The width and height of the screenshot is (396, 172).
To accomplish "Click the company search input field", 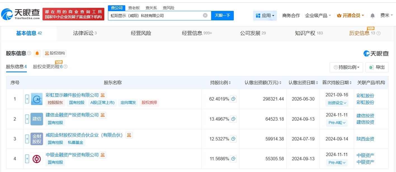I will click(157, 16).
